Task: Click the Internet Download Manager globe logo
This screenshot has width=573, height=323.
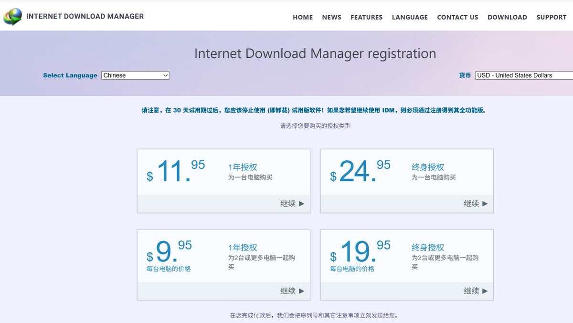Action: pos(12,17)
